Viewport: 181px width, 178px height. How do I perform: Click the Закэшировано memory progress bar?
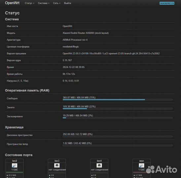point(118,118)
